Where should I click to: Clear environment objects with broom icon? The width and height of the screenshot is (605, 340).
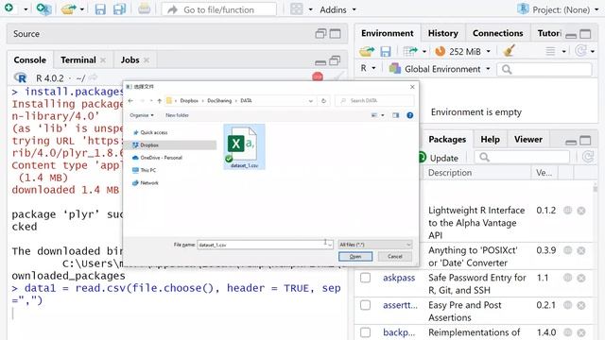(x=509, y=50)
